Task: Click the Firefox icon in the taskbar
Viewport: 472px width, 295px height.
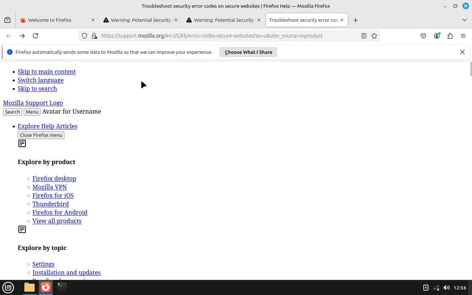Action: coord(46,287)
